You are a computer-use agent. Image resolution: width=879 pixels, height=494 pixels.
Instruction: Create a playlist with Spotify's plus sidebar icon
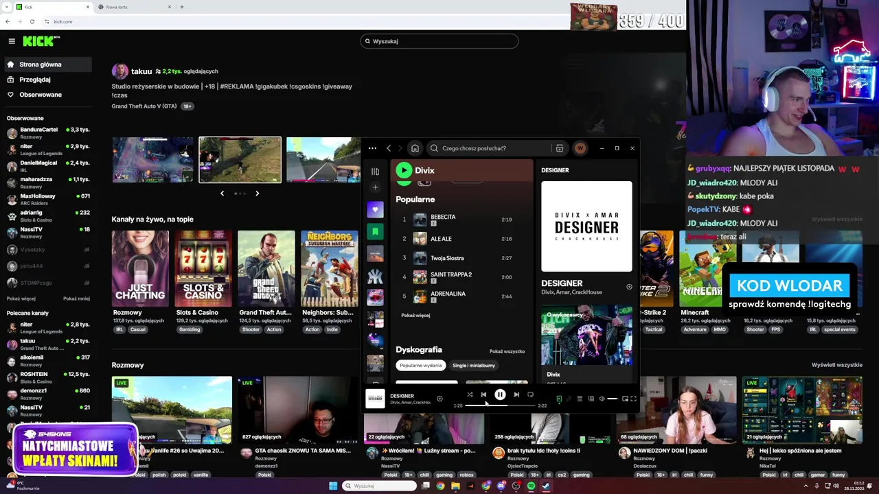pos(375,187)
